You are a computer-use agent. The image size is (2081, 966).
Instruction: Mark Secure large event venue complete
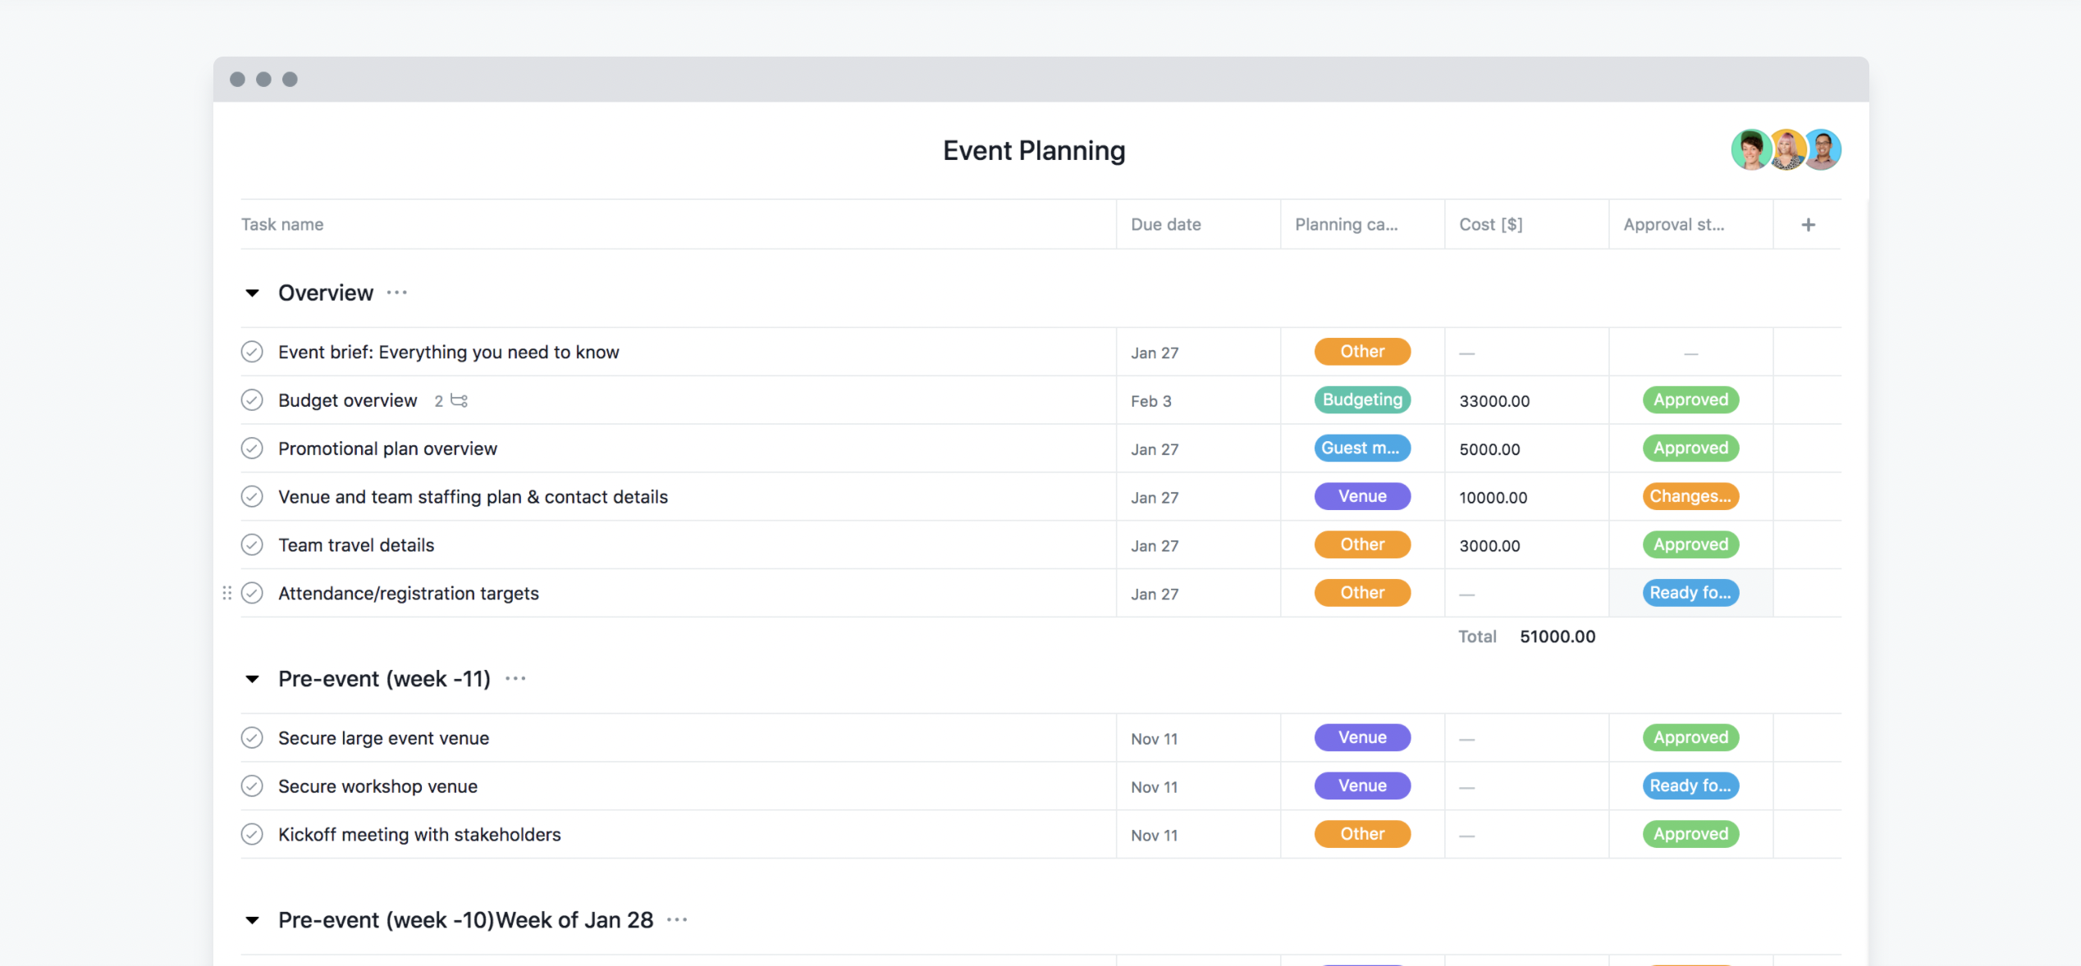(x=252, y=738)
